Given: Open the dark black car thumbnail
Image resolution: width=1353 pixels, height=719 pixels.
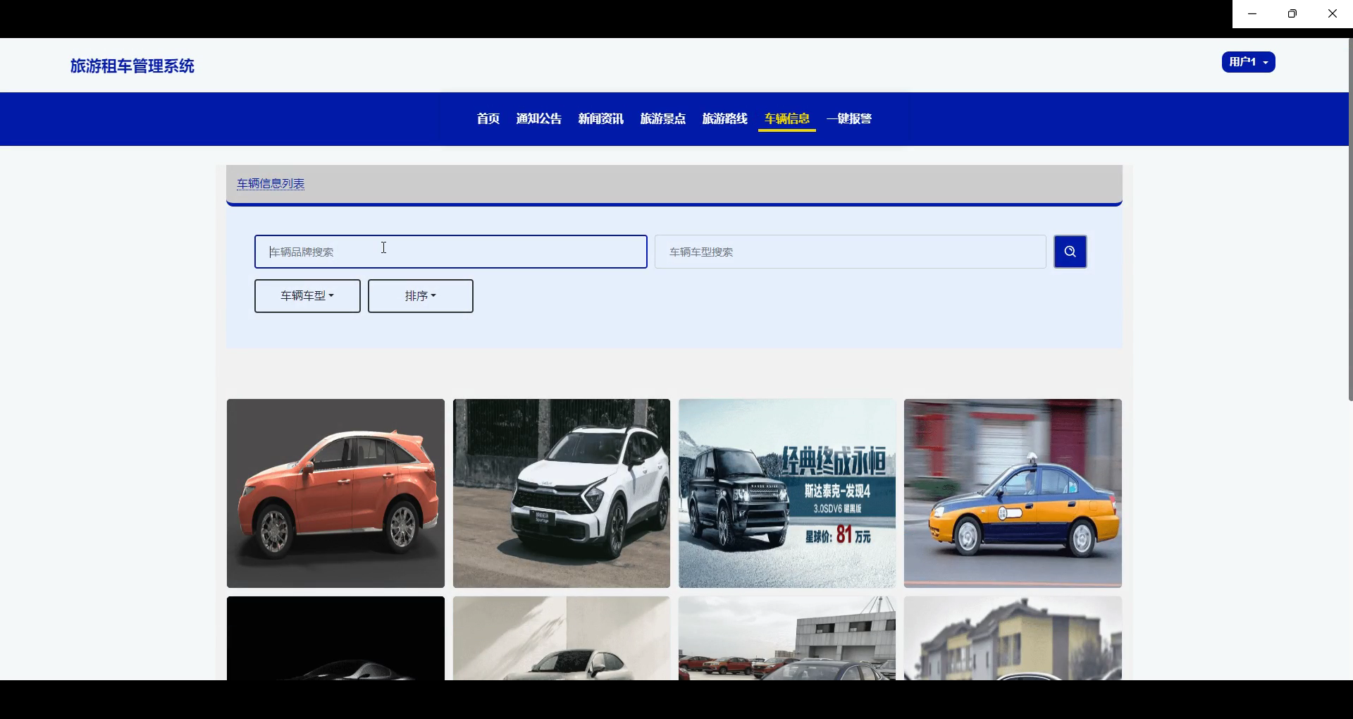Looking at the screenshot, I should coord(335,639).
